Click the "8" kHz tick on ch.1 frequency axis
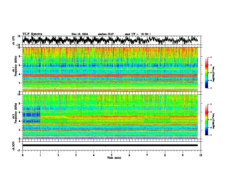The width and height of the screenshot is (226, 174). click(20, 56)
